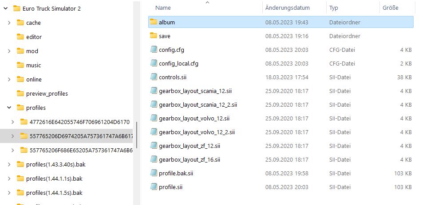This screenshot has width=438, height=205.
Task: Collapse the Euro Truck Simulator 2 tree node
Action: point(6,9)
